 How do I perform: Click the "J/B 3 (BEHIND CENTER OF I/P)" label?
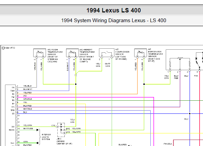tap(64, 141)
